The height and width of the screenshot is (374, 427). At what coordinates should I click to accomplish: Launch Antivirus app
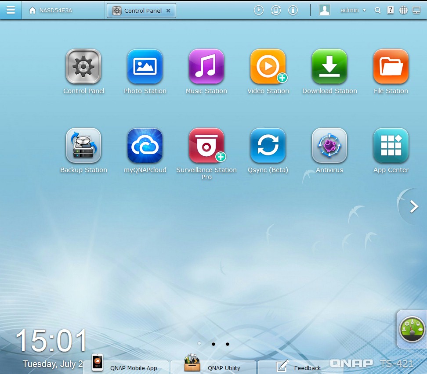tap(329, 145)
